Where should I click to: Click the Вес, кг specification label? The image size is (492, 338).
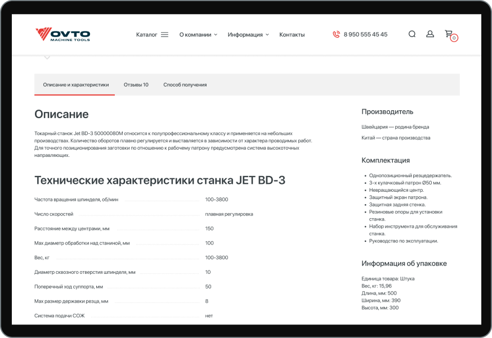(42, 258)
